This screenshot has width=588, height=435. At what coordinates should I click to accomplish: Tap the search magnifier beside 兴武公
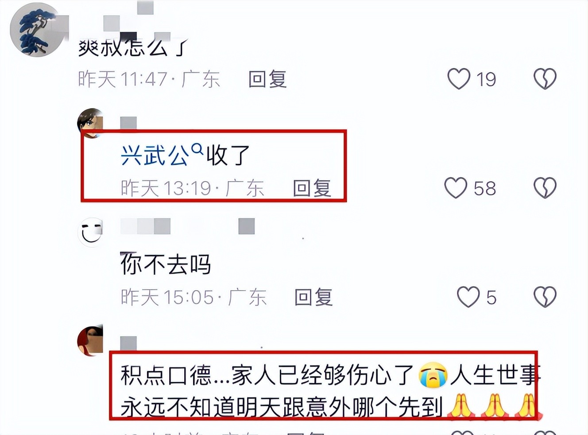[197, 150]
